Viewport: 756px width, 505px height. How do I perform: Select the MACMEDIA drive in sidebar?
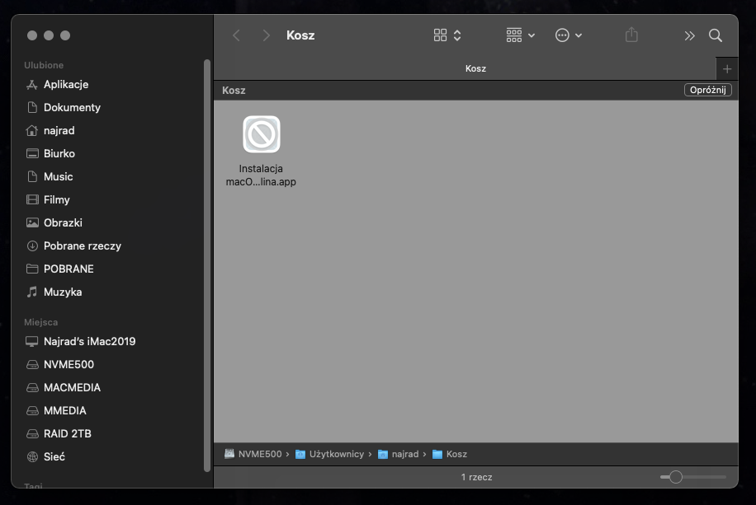coord(72,387)
